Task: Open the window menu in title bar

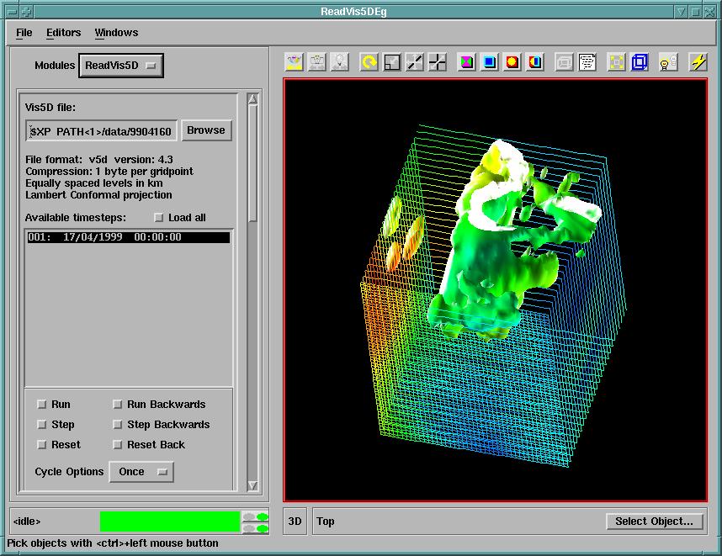Action: point(9,11)
